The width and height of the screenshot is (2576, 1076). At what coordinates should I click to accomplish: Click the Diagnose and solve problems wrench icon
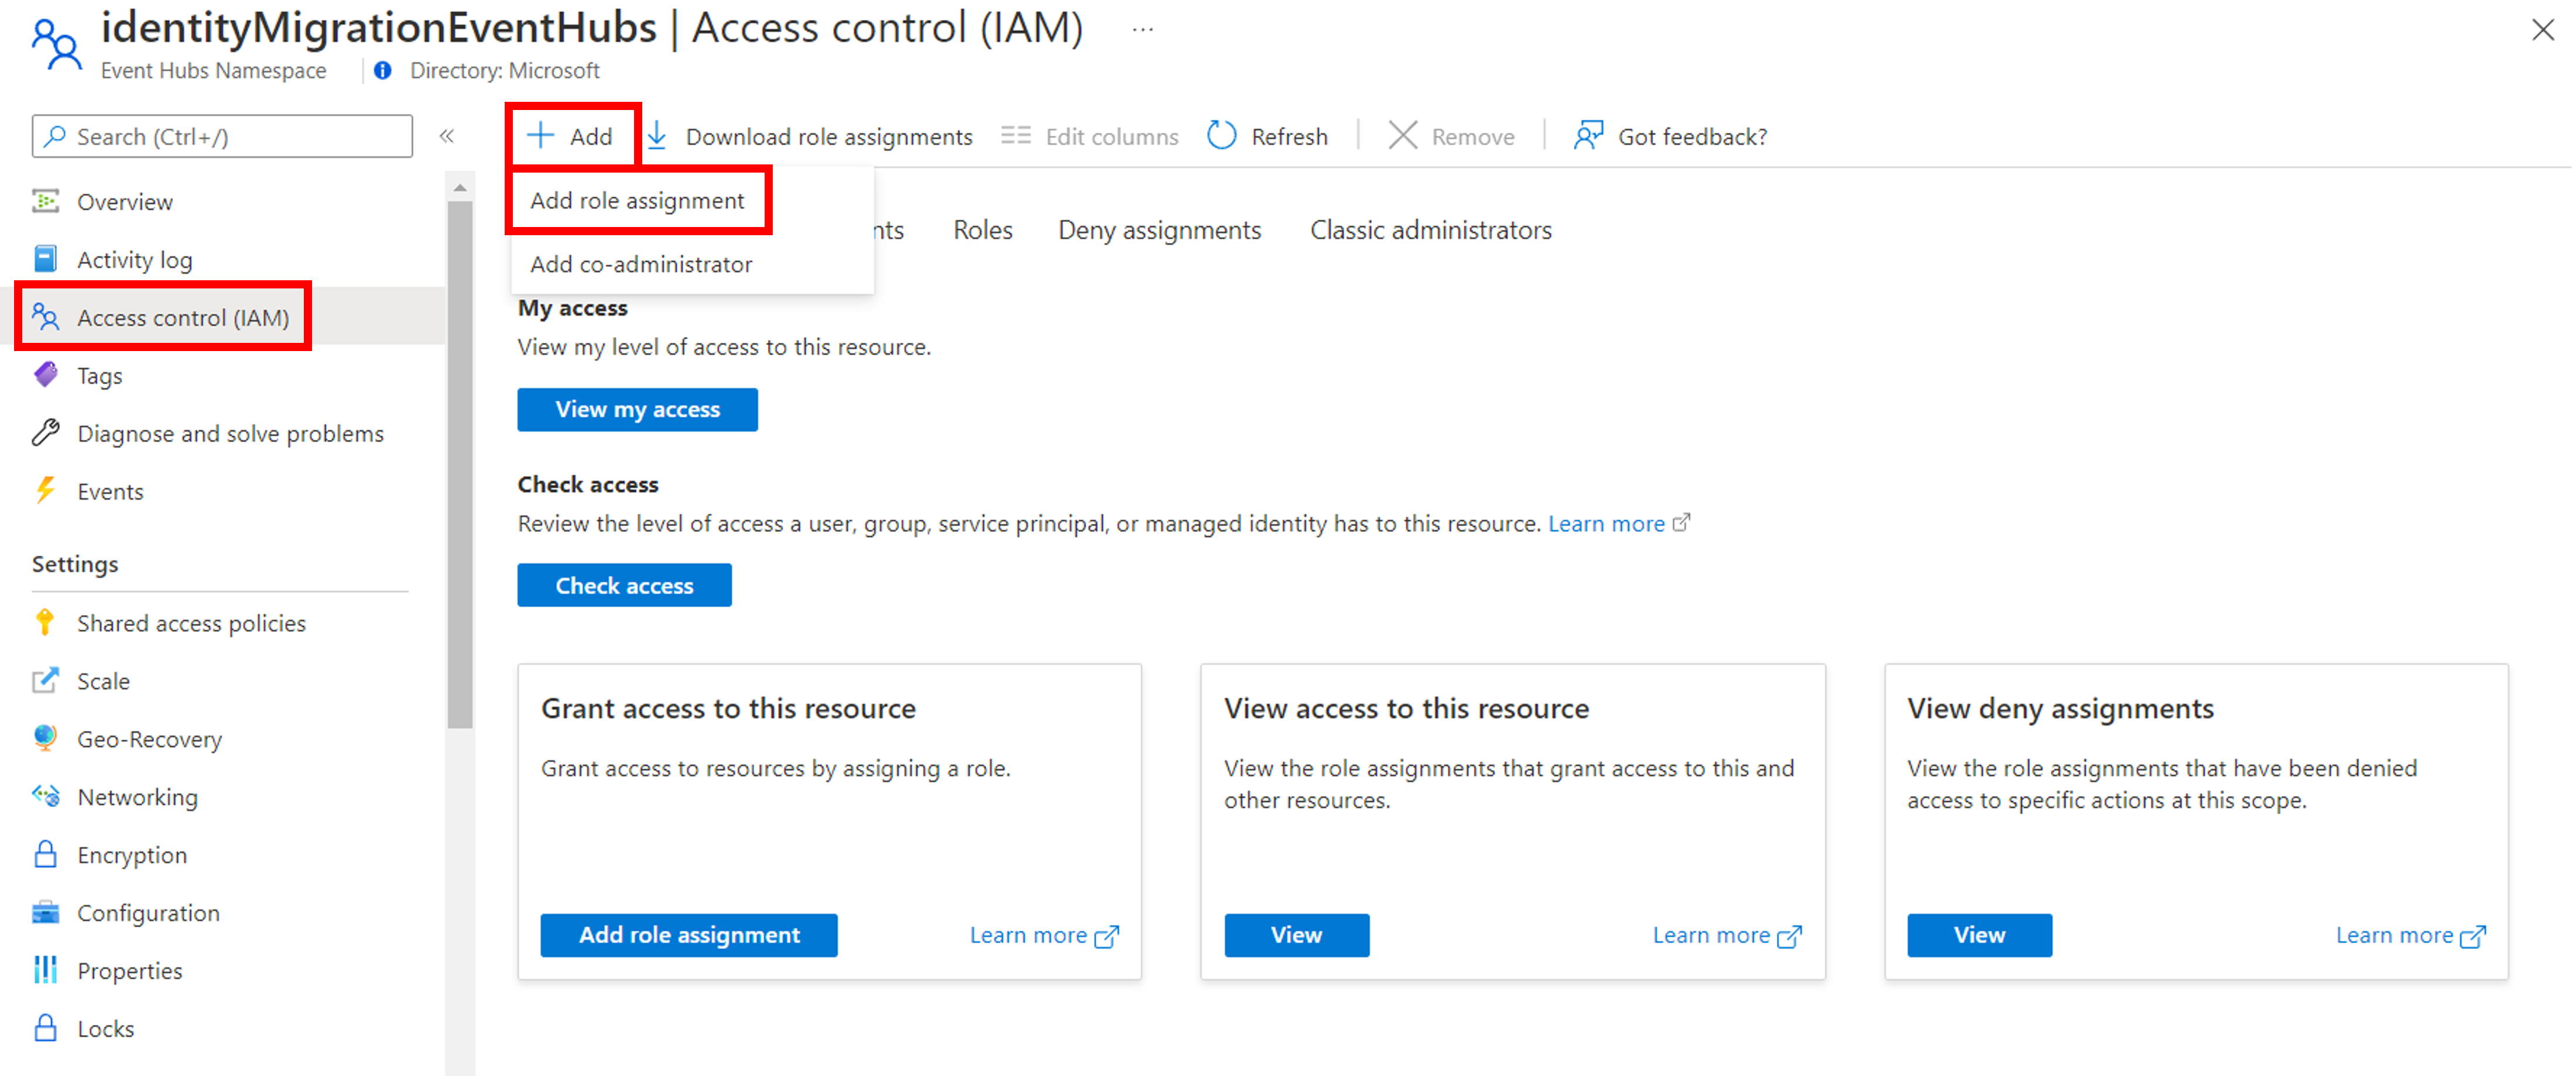point(46,432)
